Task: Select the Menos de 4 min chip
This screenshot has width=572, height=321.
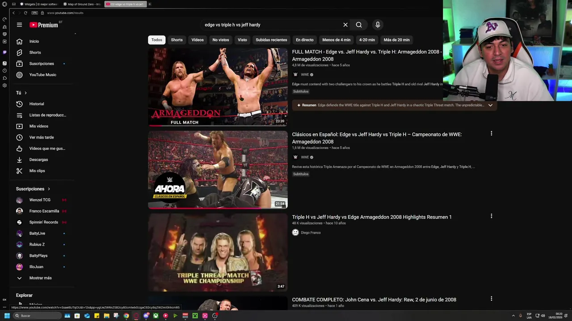Action: [x=336, y=40]
